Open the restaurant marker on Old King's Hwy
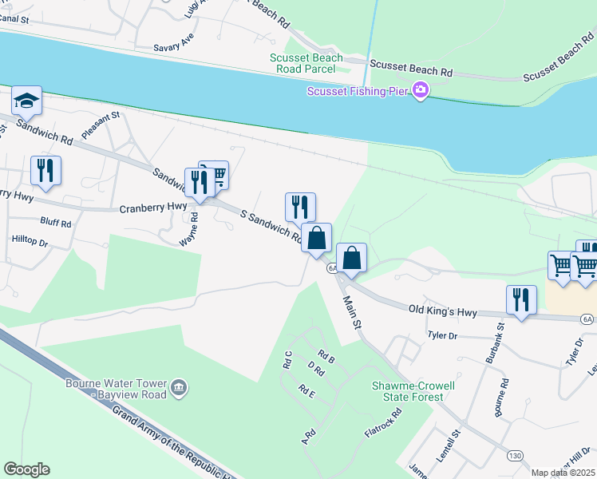 [x=522, y=300]
